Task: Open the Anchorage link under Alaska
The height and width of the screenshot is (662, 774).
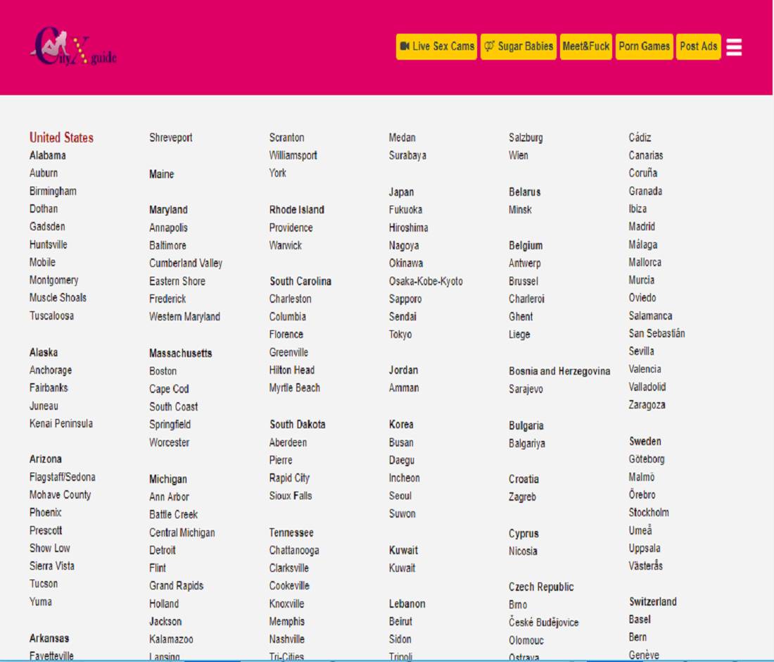Action: click(51, 370)
